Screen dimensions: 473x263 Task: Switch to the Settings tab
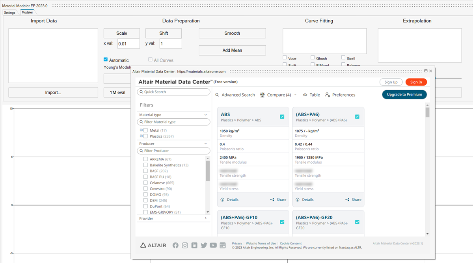[9, 13]
